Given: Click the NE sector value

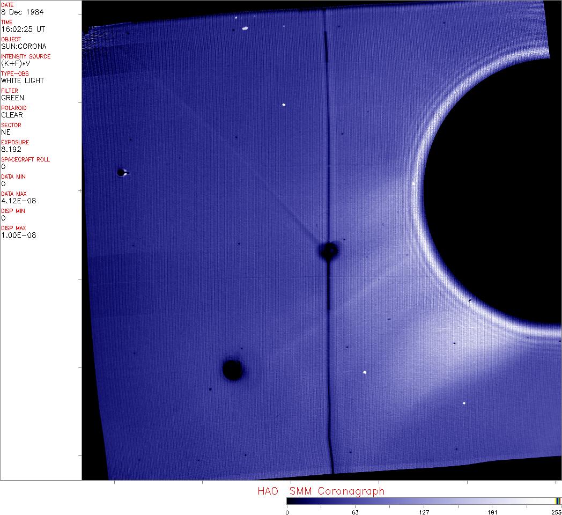Looking at the screenshot, I should [x=5, y=132].
